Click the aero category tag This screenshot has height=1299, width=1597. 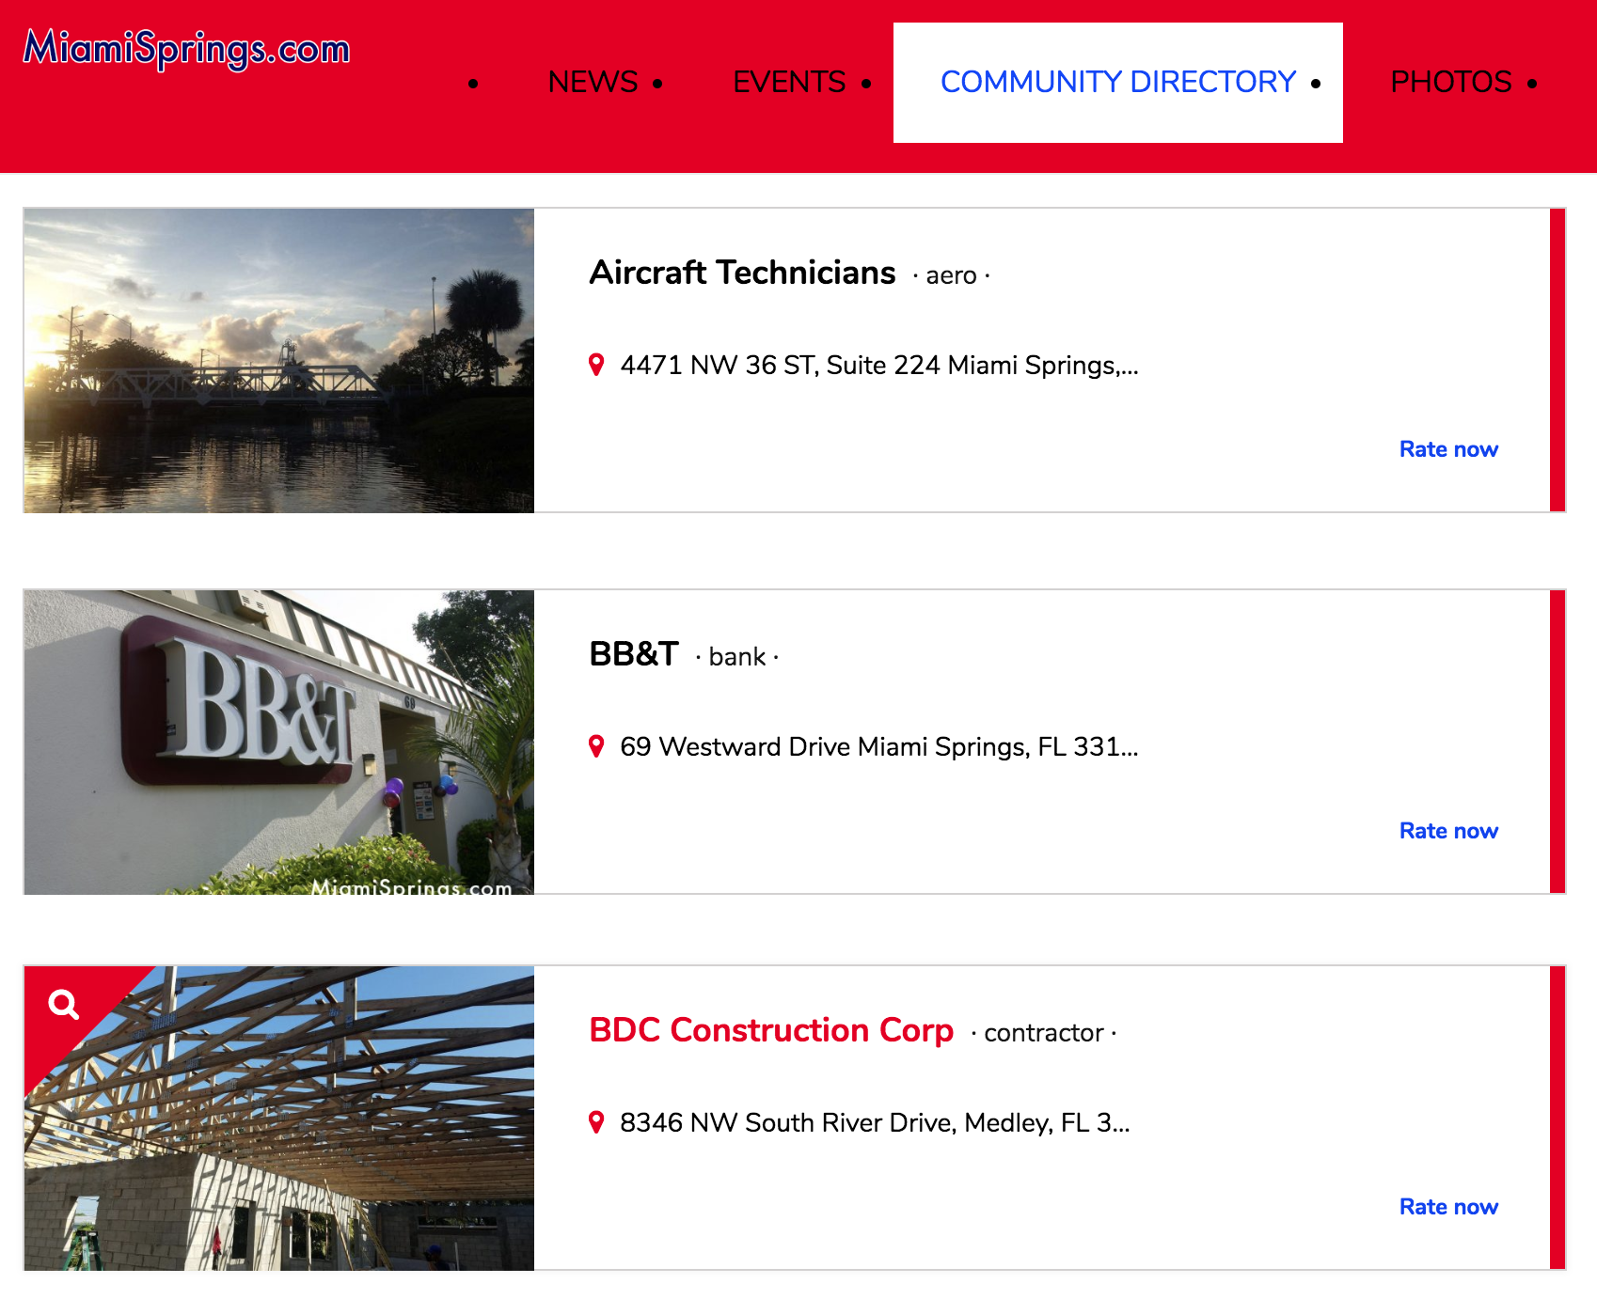[x=951, y=275]
